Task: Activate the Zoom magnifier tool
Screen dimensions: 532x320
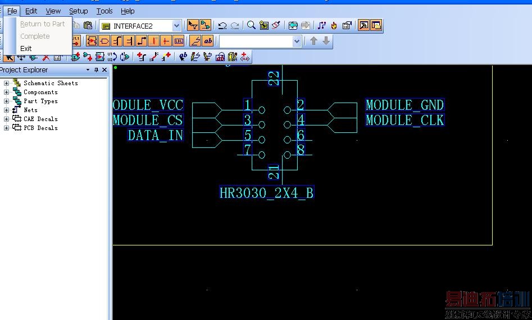Action: [251, 25]
